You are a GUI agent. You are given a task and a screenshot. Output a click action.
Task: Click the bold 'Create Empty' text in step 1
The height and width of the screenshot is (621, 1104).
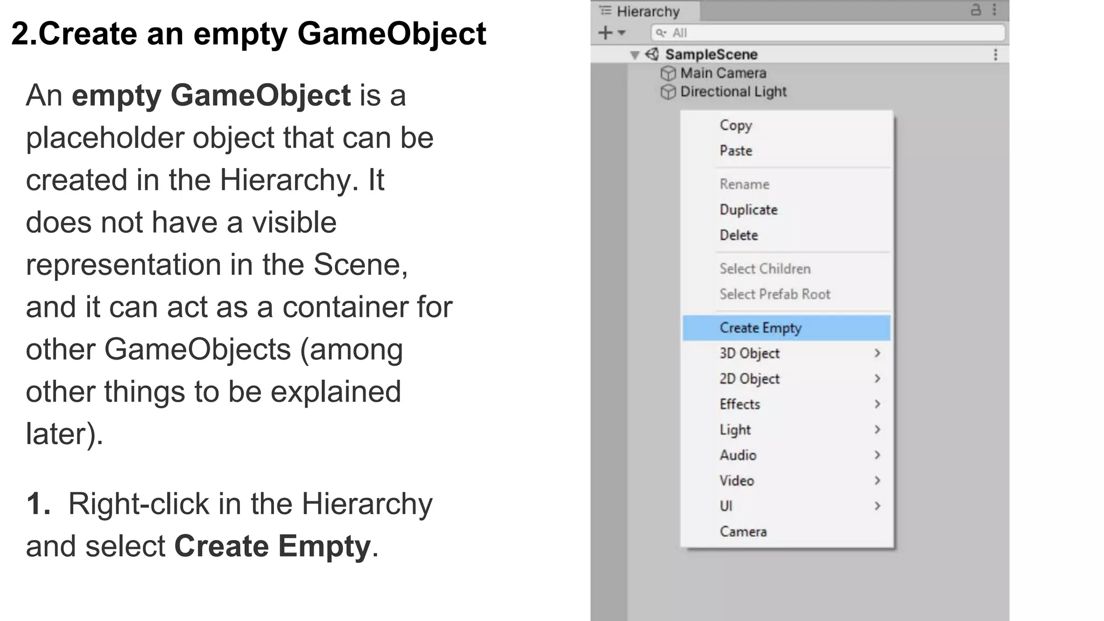[x=272, y=546]
